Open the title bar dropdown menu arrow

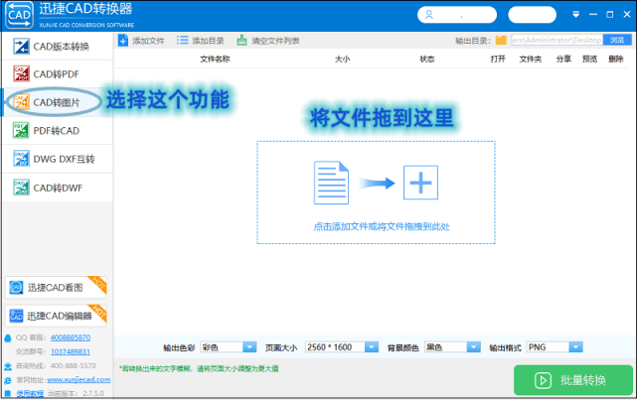[x=575, y=15]
